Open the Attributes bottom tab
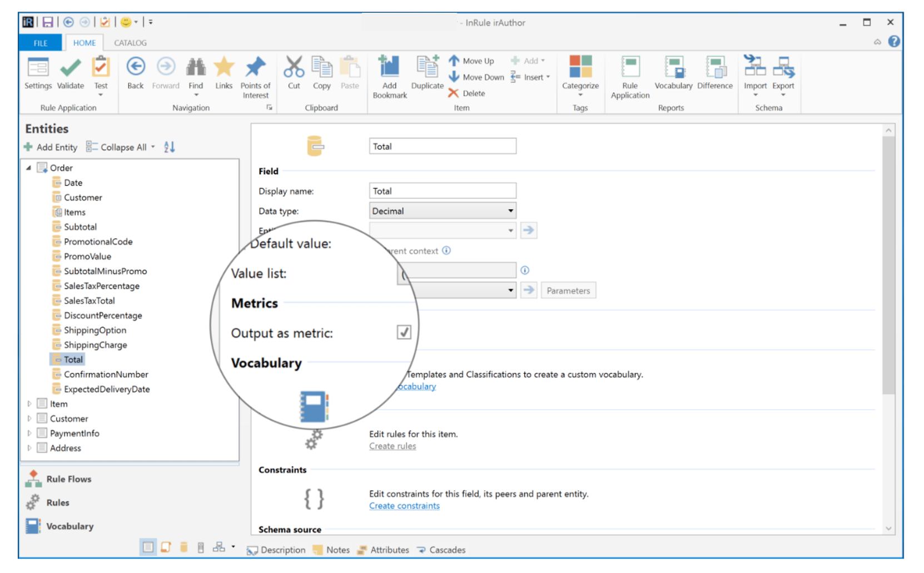Viewport: 924px width, 573px height. click(383, 550)
